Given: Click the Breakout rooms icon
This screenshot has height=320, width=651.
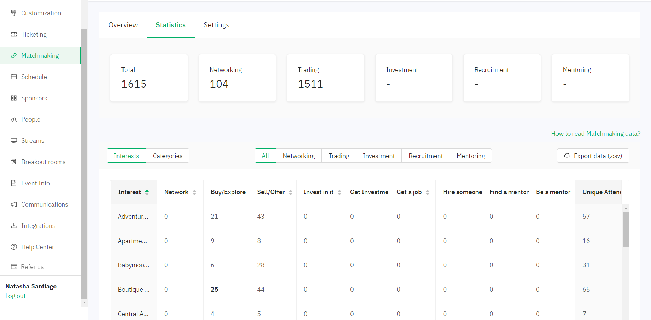Looking at the screenshot, I should (x=14, y=162).
